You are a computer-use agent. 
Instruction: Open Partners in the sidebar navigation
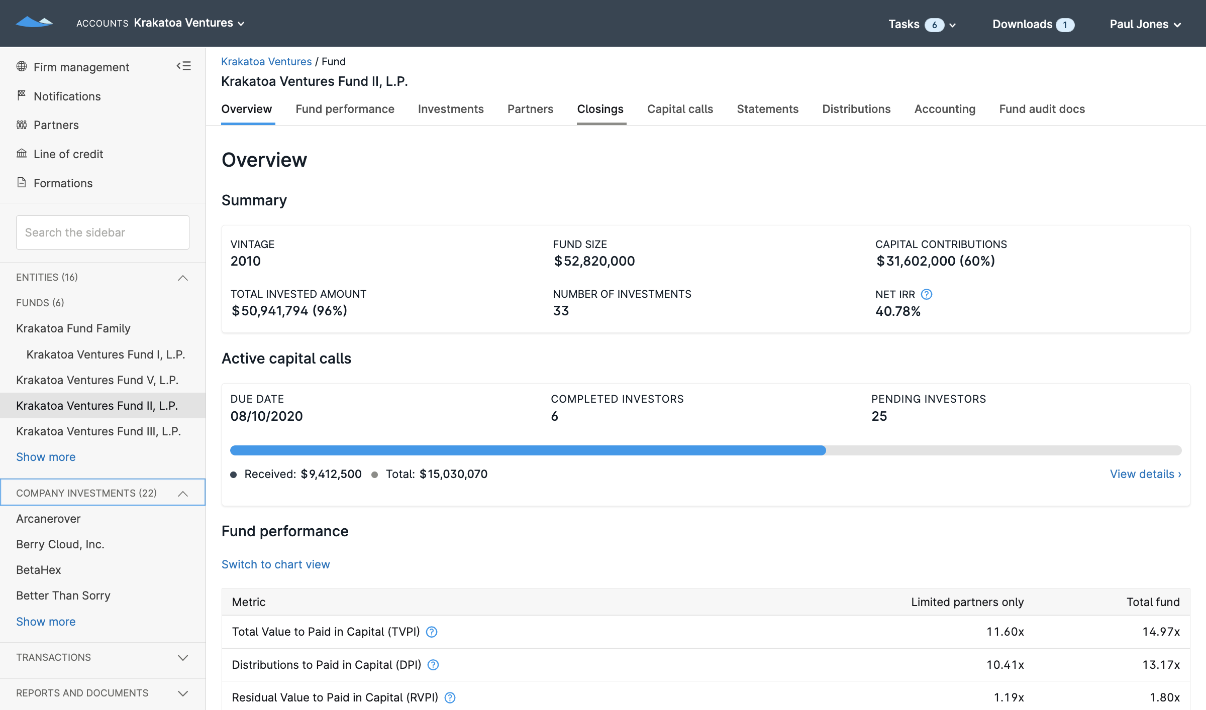[x=56, y=125]
